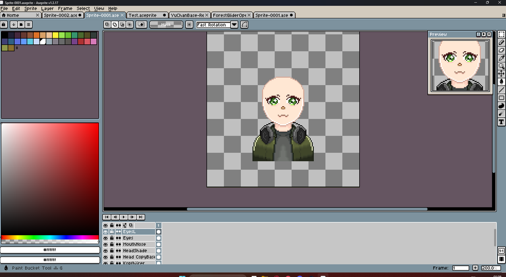Open pivot settings next to Mask
Screen dimensions: 506x277
coord(189,24)
